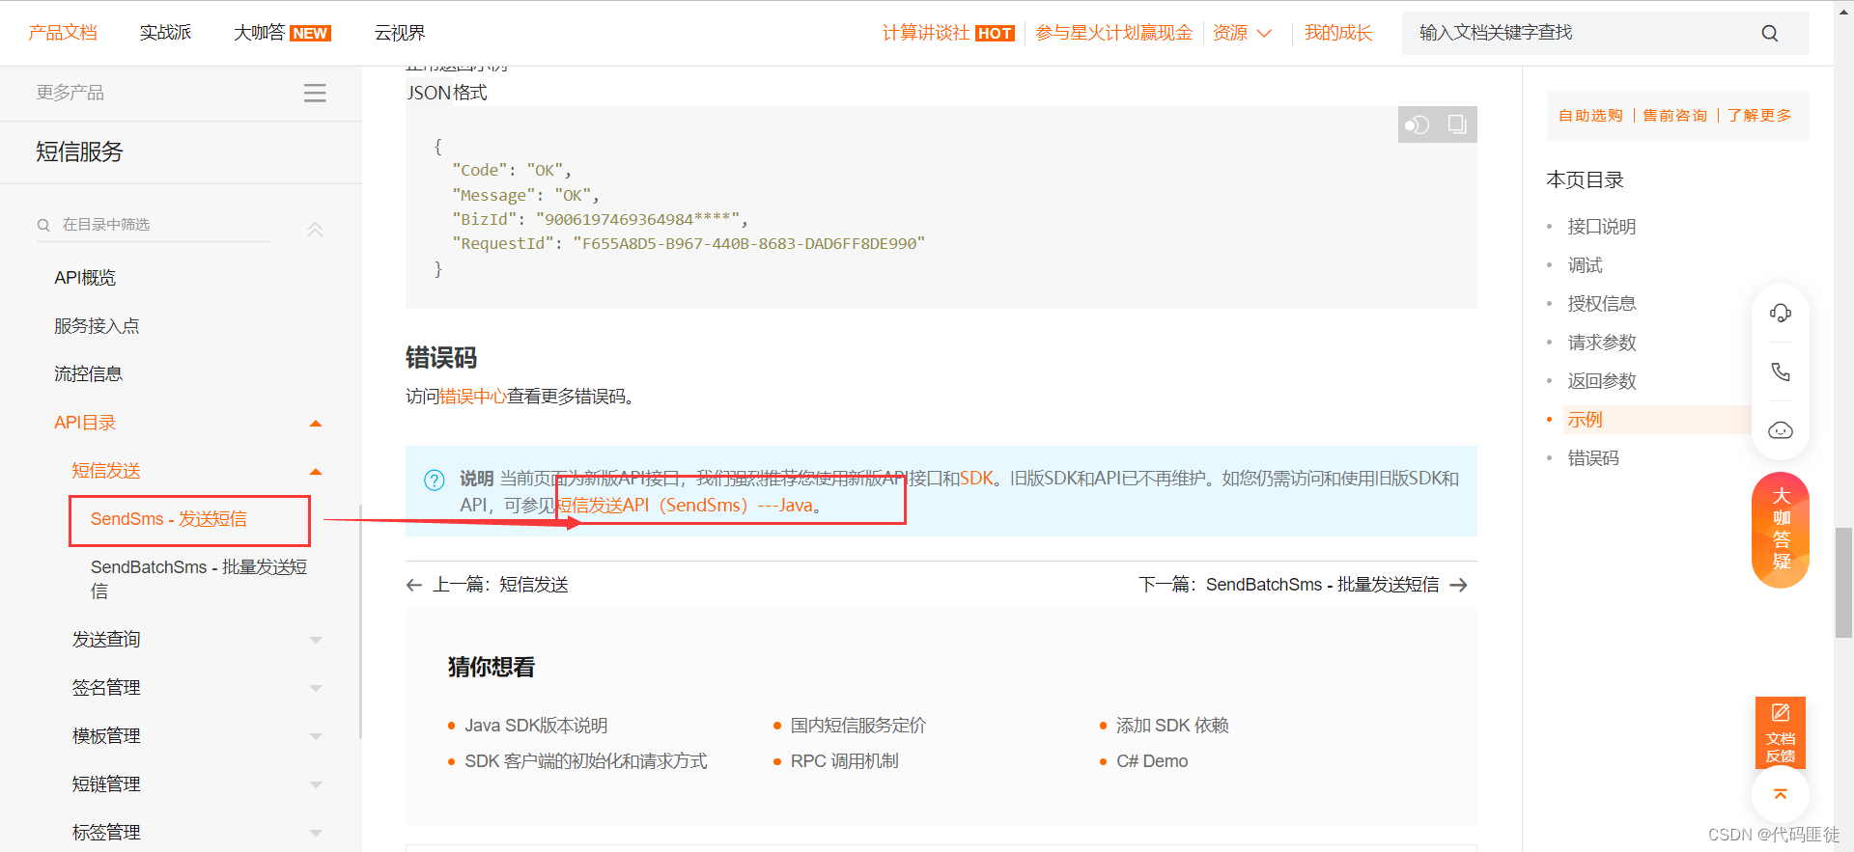1854x852 pixels.
Task: Open 服务接入点 in the sidebar
Action: pos(97,326)
